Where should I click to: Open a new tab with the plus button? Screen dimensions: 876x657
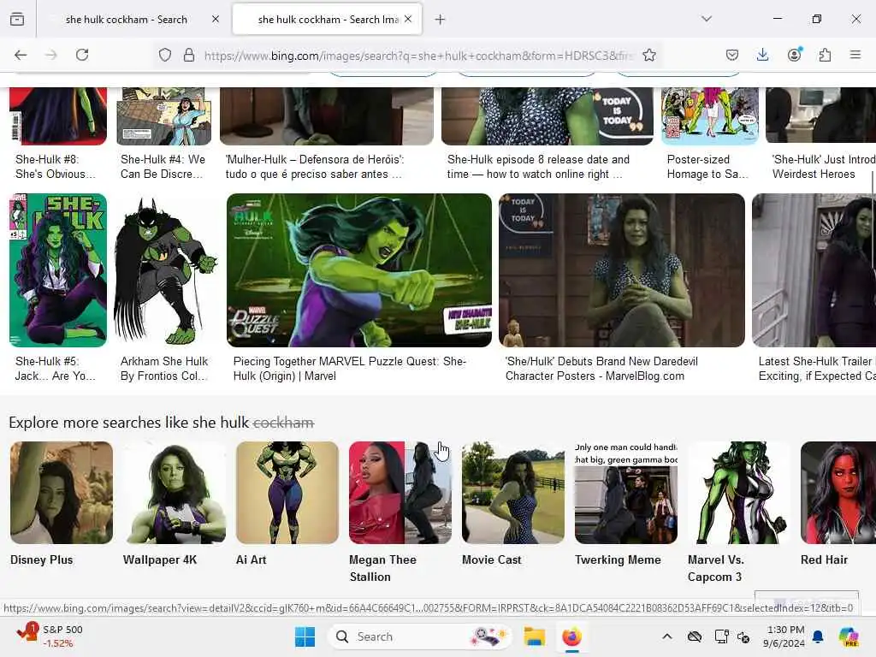coord(441,20)
